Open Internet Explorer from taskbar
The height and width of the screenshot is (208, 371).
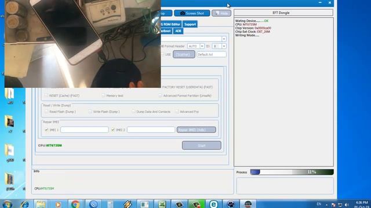pyautogui.click(x=24, y=204)
